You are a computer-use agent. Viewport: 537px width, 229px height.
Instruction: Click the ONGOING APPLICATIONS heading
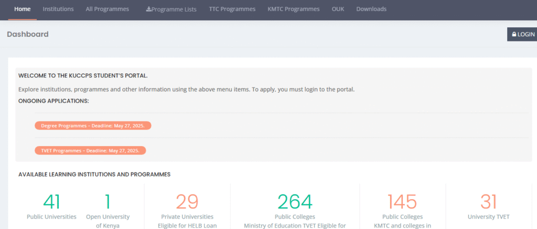point(54,101)
